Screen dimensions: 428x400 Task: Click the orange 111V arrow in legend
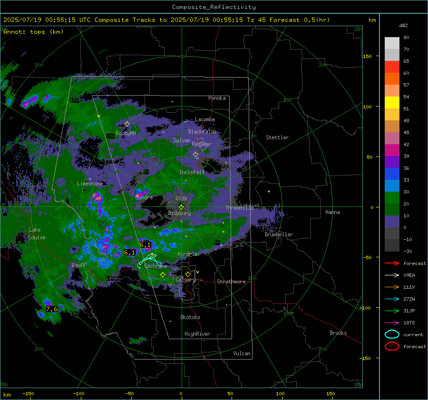click(392, 287)
